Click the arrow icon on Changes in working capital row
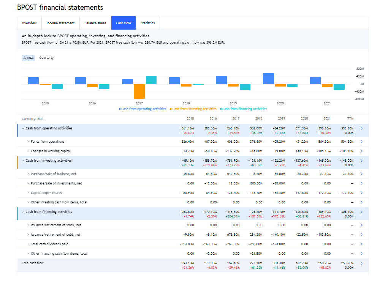 (361, 151)
